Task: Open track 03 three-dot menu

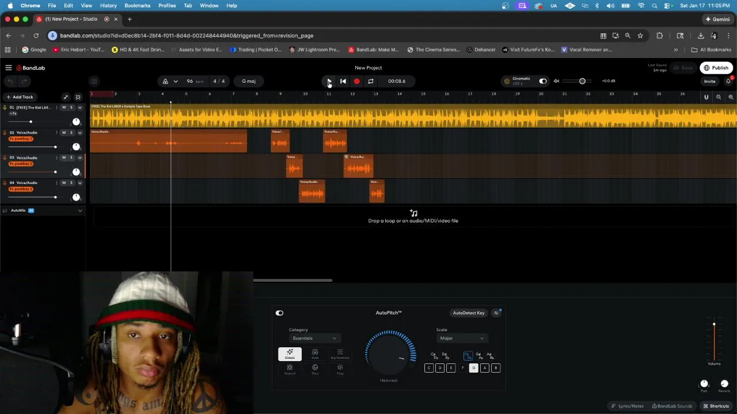Action: [56, 158]
